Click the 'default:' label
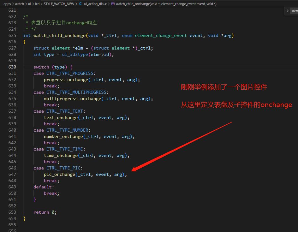Viewport: 298px width, 232px height. coord(44,187)
